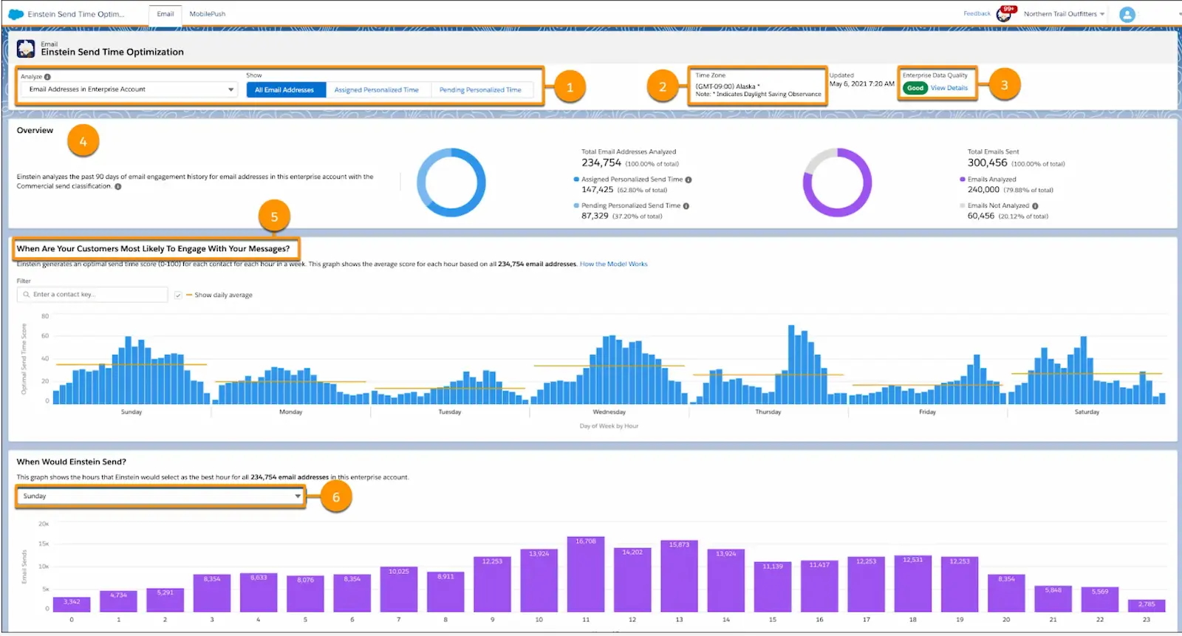
Task: Switch to the Email tab
Action: (165, 14)
